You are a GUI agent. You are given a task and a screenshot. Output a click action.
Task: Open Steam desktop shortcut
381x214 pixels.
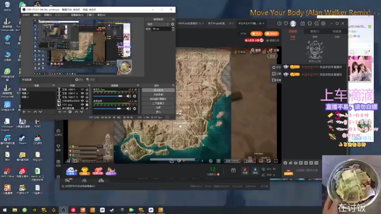(x=22, y=140)
